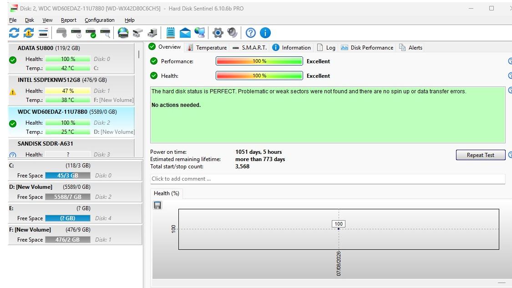Screen dimensions: 512x288
Task: Select ADATA SU800 disk in list
Action: pos(71,58)
